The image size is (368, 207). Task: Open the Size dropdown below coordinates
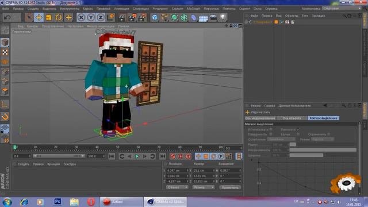click(204, 187)
